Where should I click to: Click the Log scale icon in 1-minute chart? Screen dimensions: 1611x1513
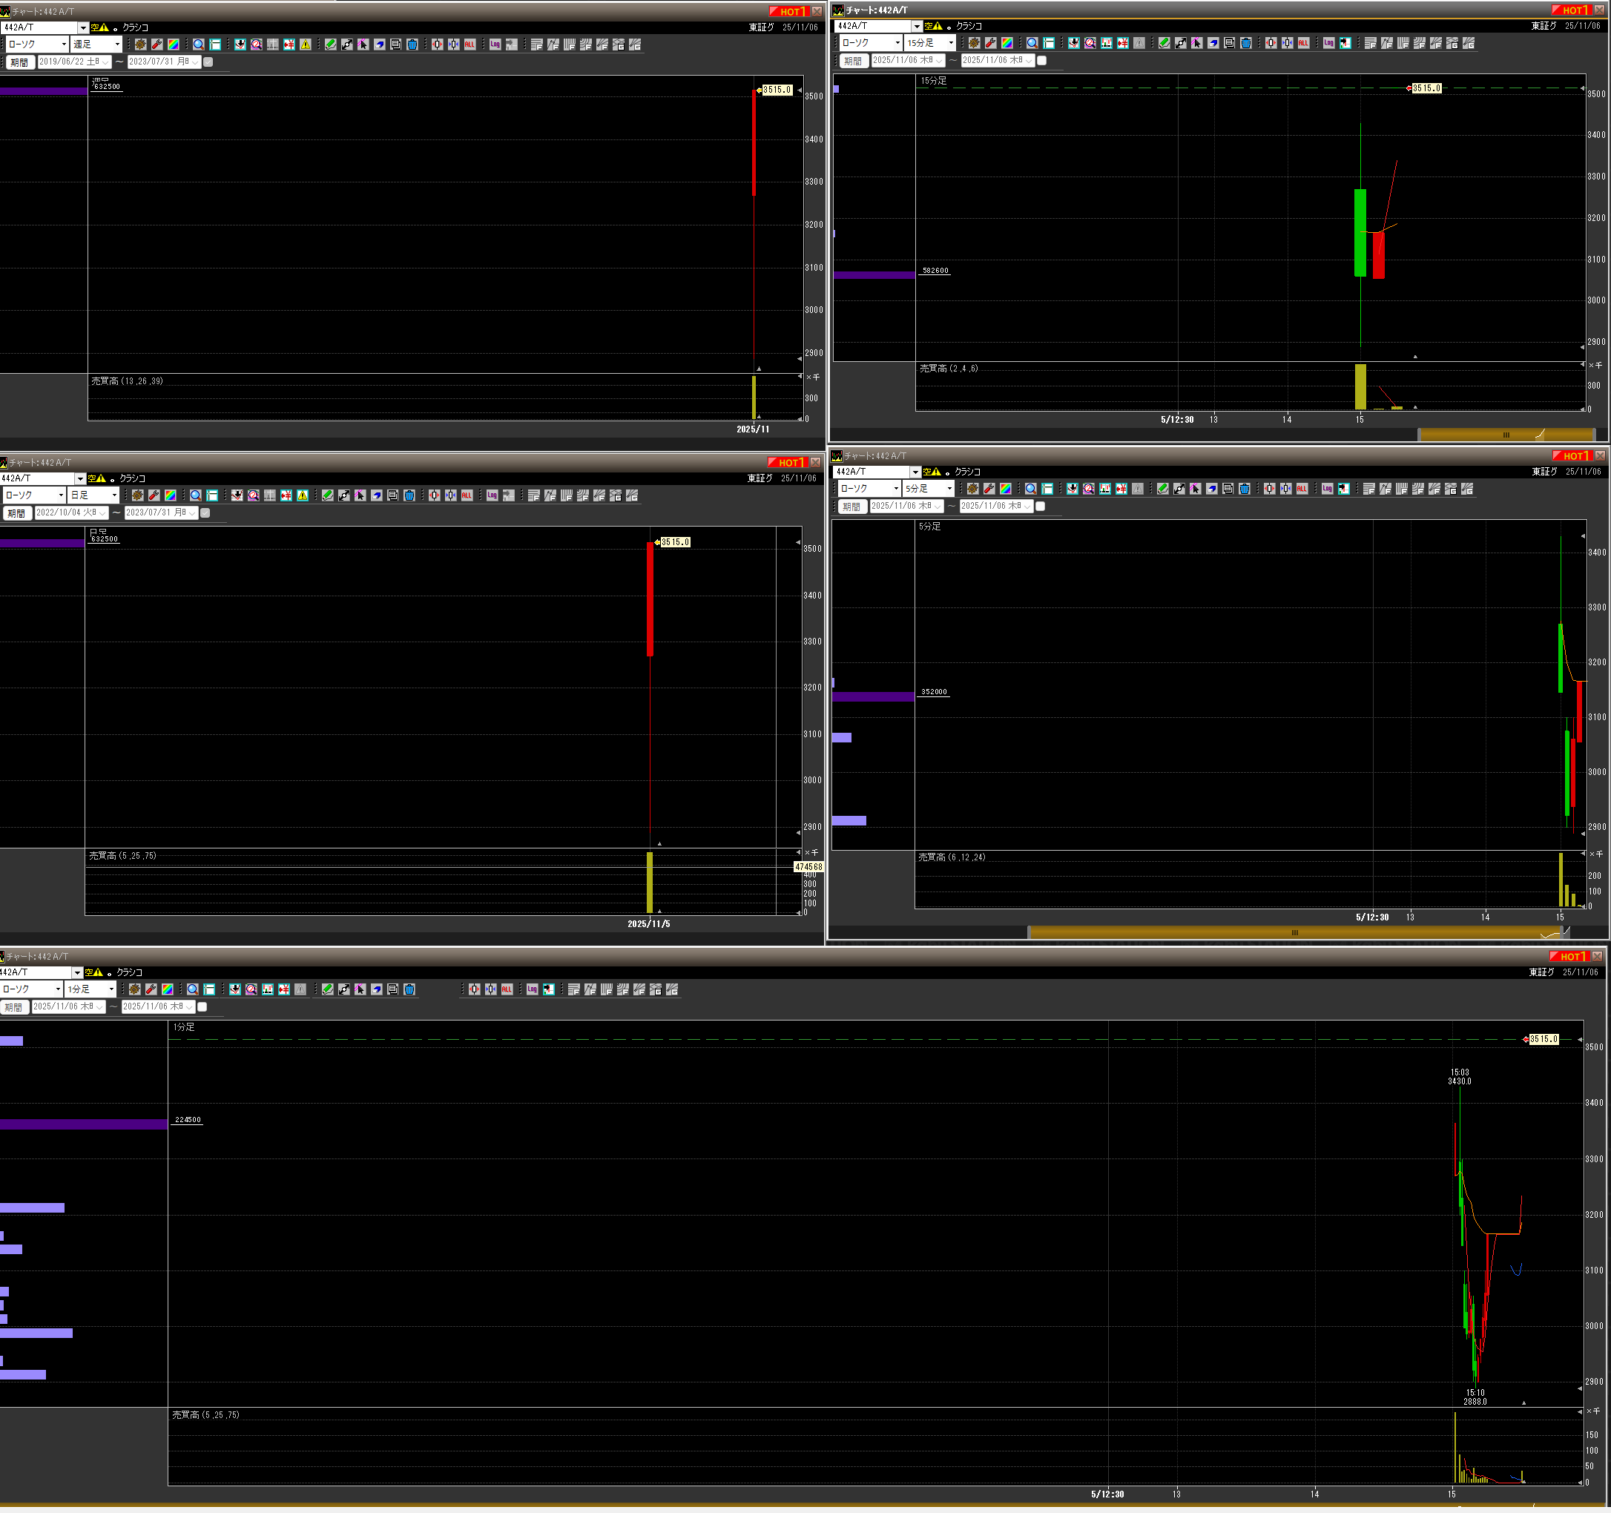532,989
